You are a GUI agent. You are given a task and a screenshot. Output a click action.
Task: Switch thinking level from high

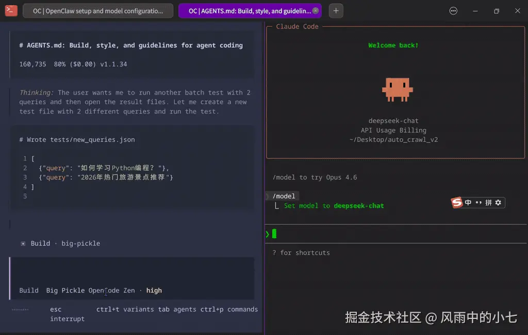click(x=154, y=290)
